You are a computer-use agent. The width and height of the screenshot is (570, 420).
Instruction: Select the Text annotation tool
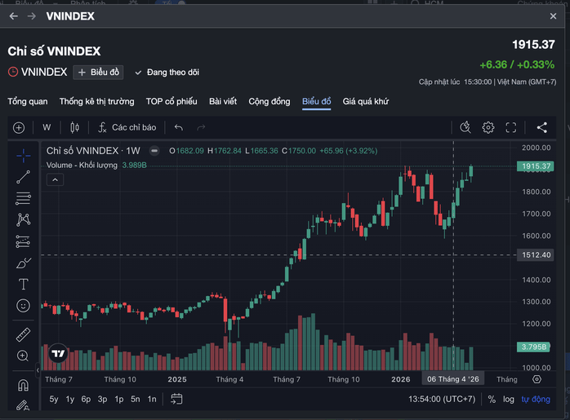pos(23,285)
